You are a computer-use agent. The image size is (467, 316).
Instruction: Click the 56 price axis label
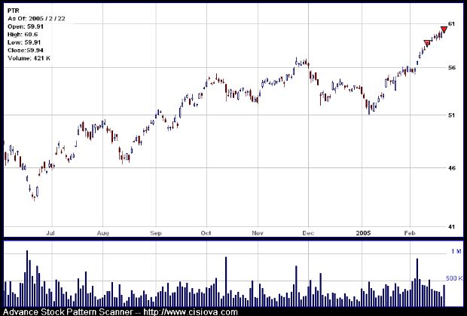tap(451, 68)
